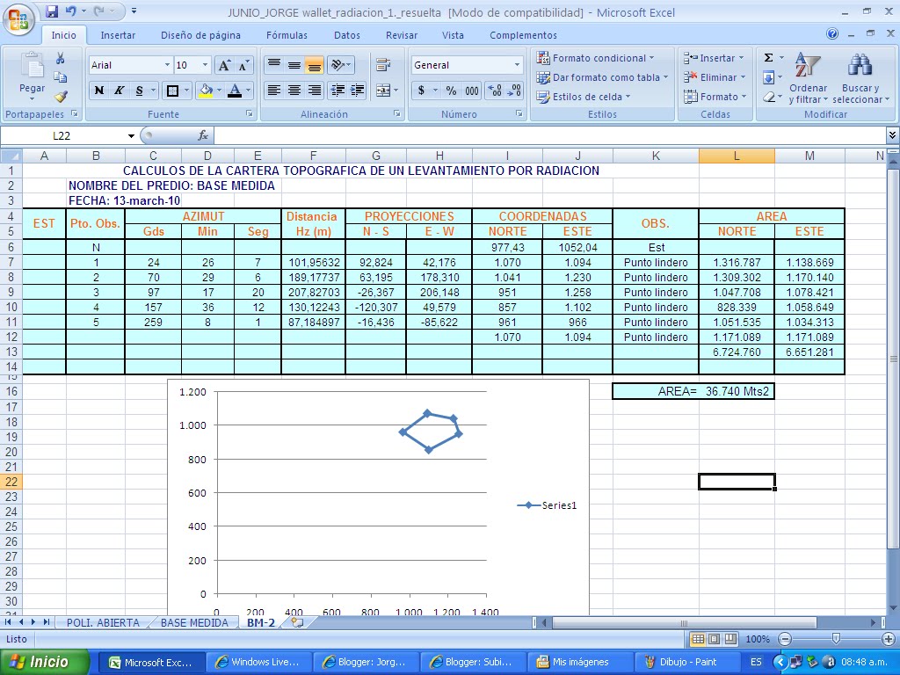900x675 pixels.
Task: Click the Fill down icon
Action: [x=768, y=77]
